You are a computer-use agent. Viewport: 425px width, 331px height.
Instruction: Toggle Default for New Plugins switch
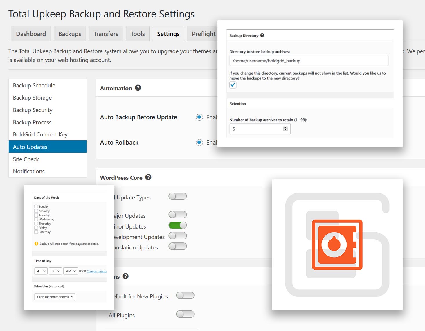tap(185, 295)
